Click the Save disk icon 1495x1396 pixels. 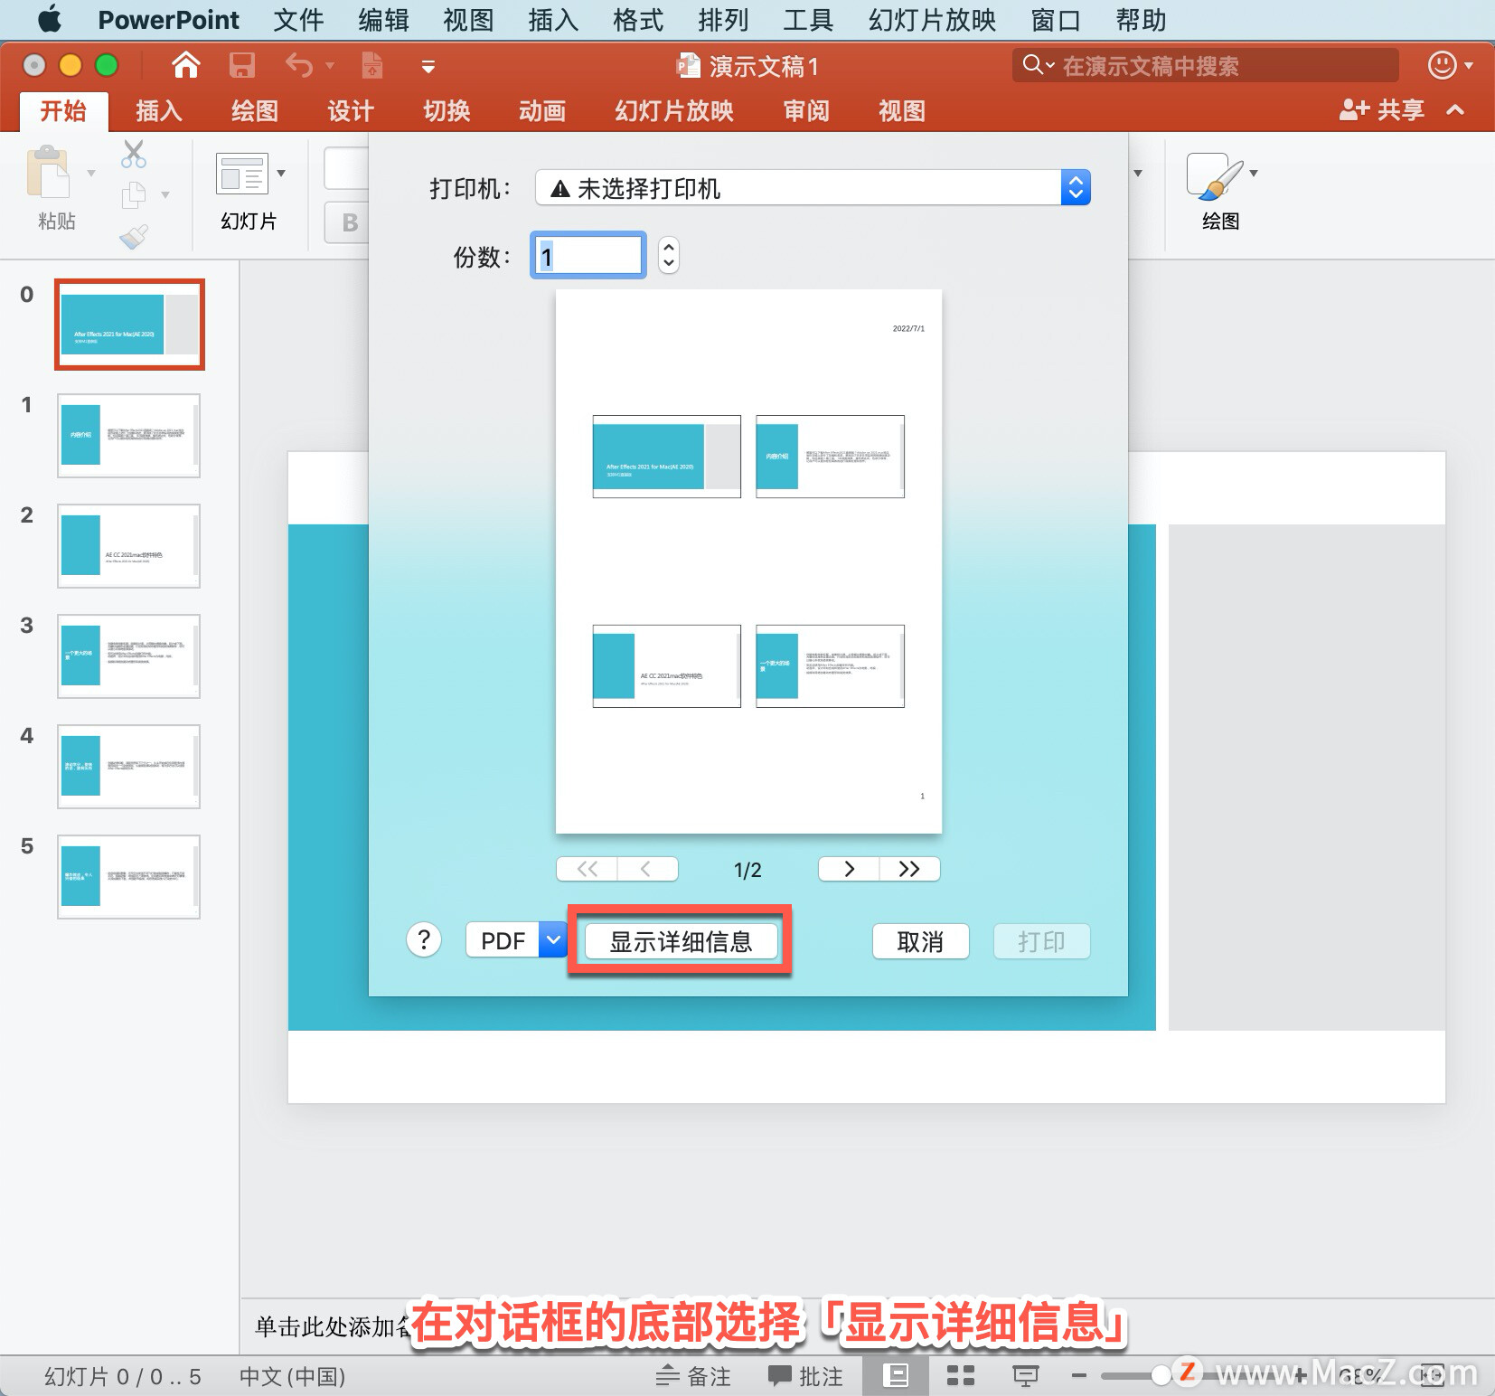point(241,65)
